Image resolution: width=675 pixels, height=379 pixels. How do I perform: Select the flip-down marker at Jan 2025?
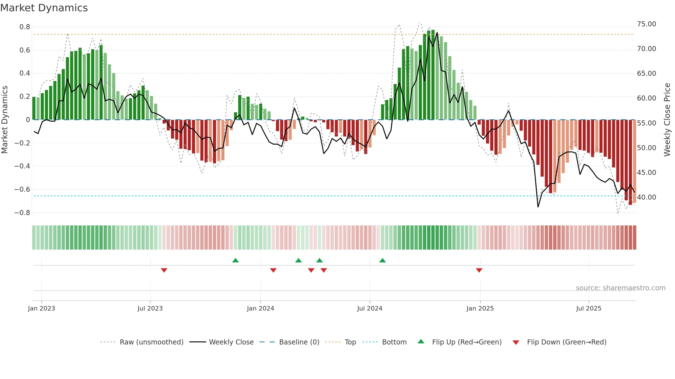(x=479, y=270)
